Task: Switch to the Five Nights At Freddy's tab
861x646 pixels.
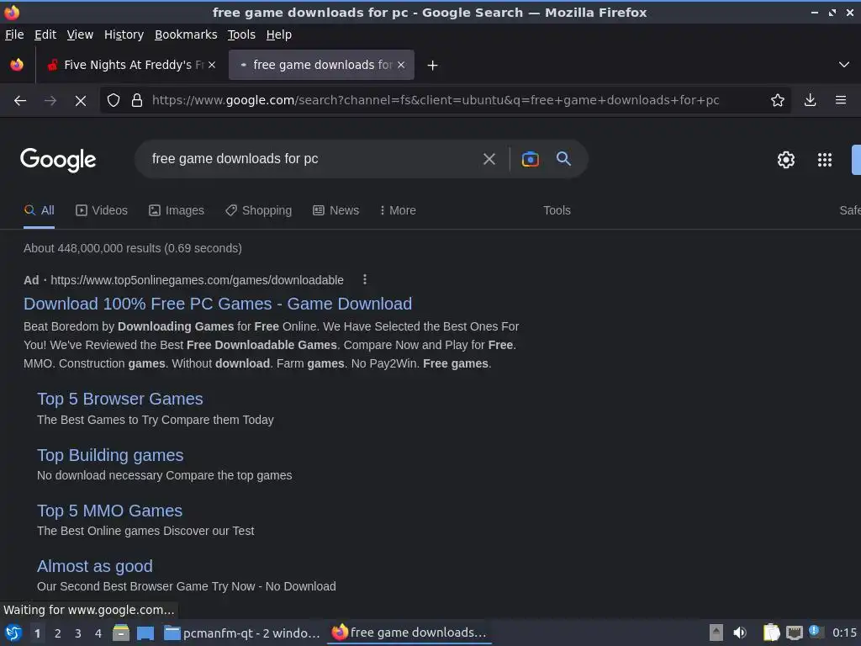Action: pos(131,65)
